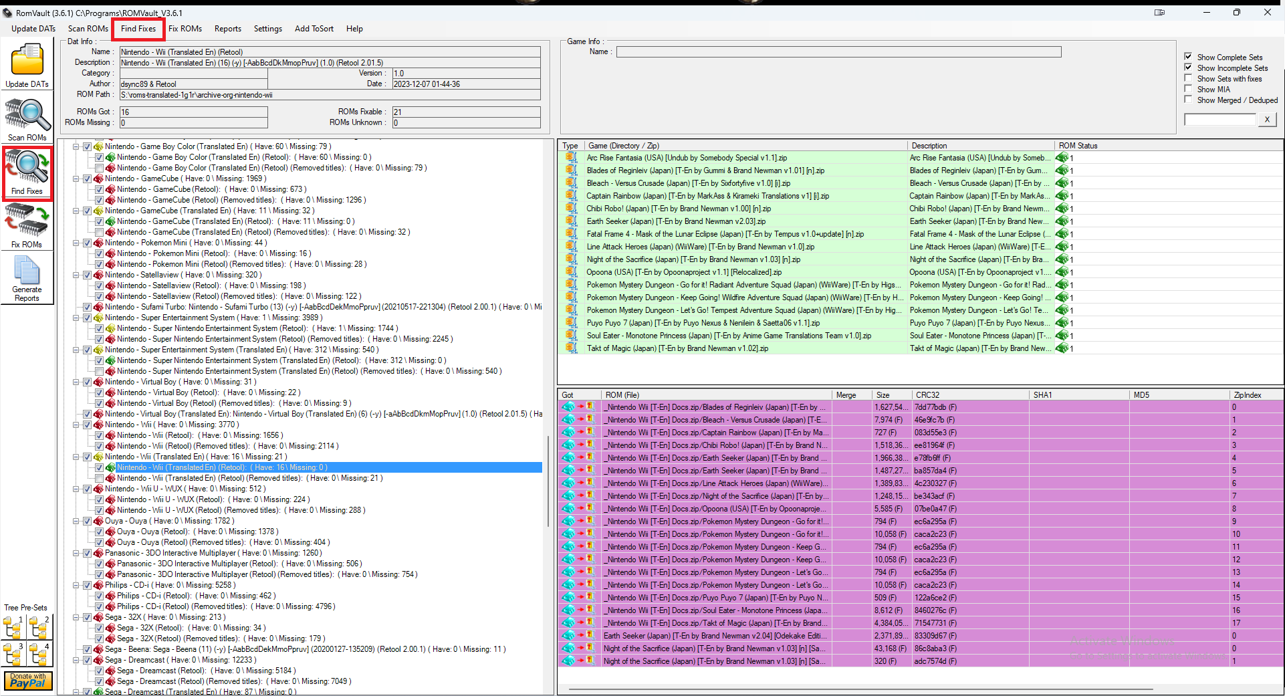Open the Add ToSort menu
The width and height of the screenshot is (1285, 696).
pyautogui.click(x=314, y=29)
